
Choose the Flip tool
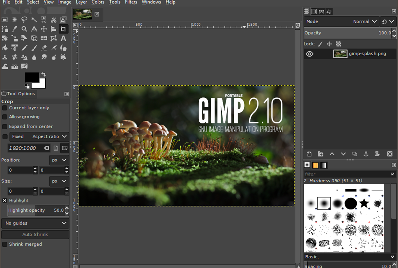(44, 38)
